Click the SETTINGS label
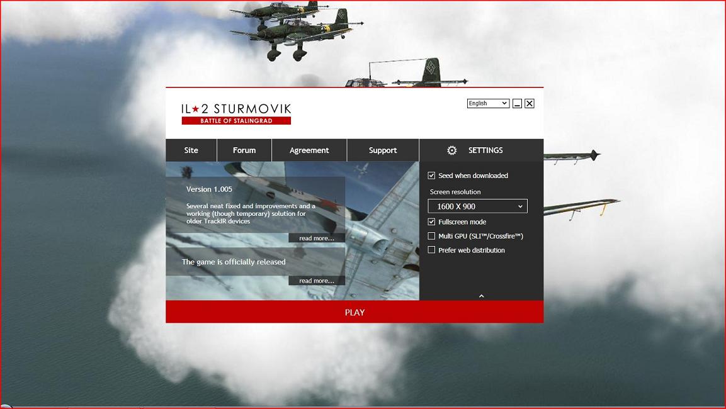726x409 pixels. [x=485, y=150]
